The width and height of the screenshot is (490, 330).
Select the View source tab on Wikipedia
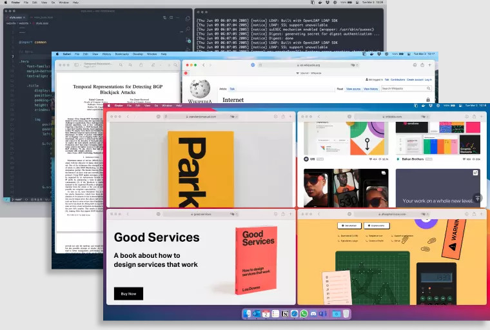pos(353,89)
